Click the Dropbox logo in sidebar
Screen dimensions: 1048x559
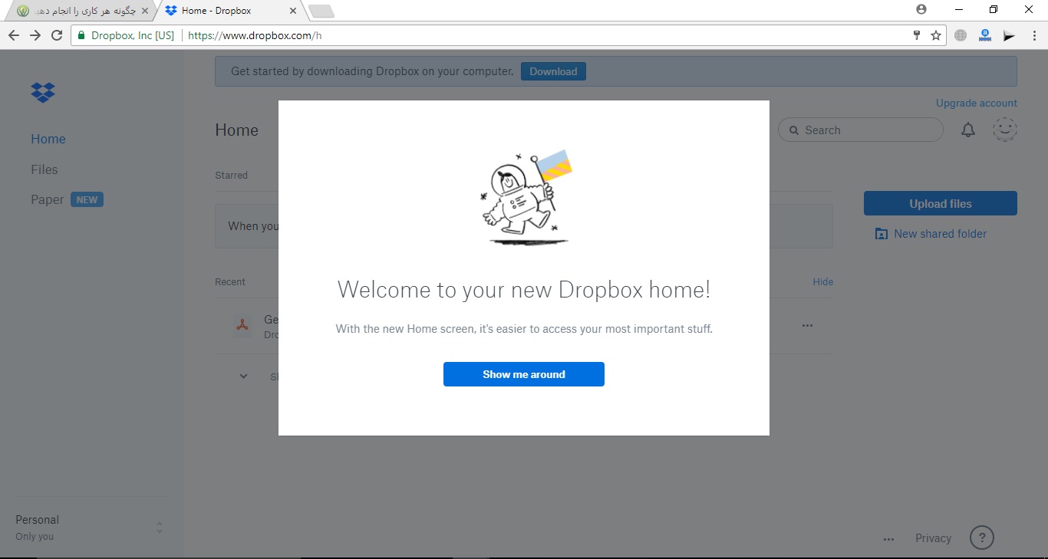pyautogui.click(x=43, y=93)
